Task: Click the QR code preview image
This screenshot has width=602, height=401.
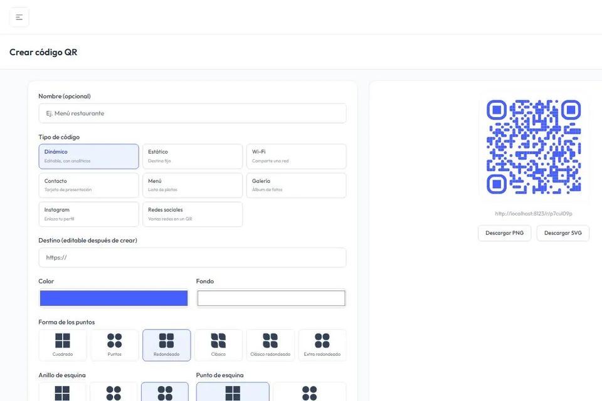Action: (x=534, y=147)
